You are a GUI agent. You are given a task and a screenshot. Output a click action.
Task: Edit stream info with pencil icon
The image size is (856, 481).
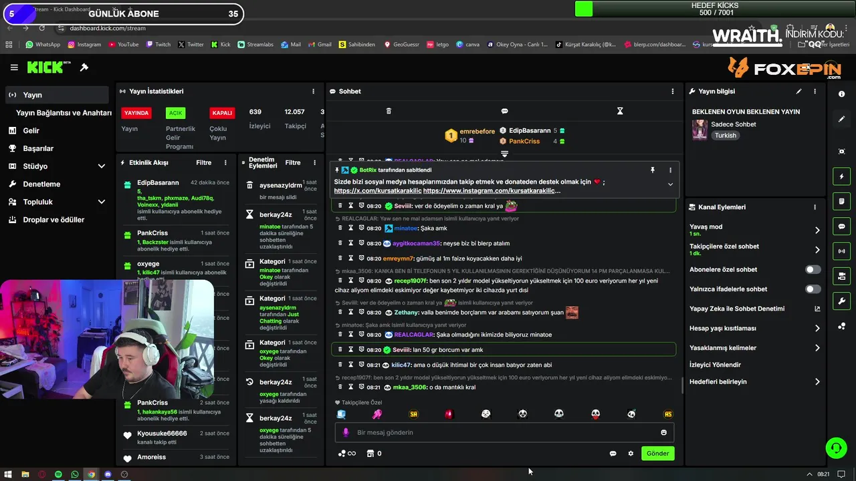798,92
